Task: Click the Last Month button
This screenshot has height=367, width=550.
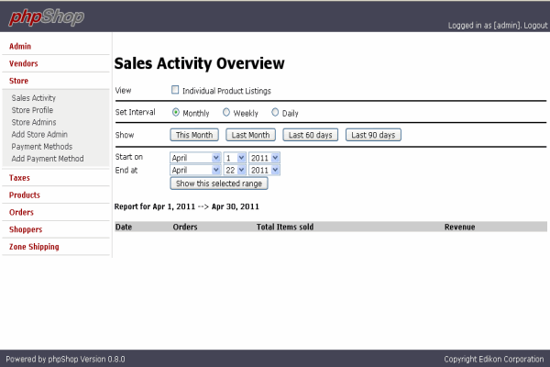Action: (x=250, y=135)
